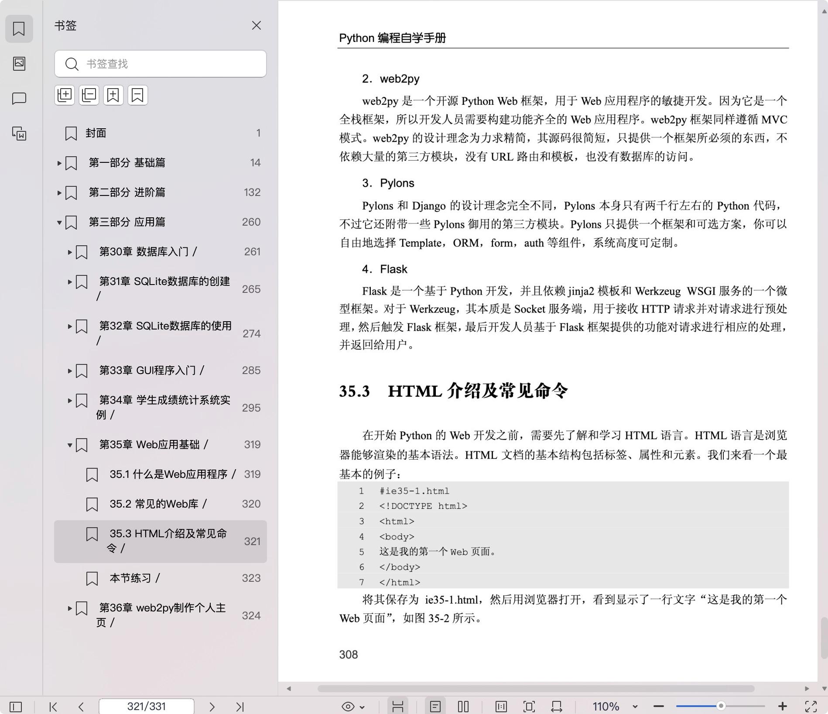
Task: Collapse 第35章 Web应用基础
Action: pyautogui.click(x=69, y=445)
